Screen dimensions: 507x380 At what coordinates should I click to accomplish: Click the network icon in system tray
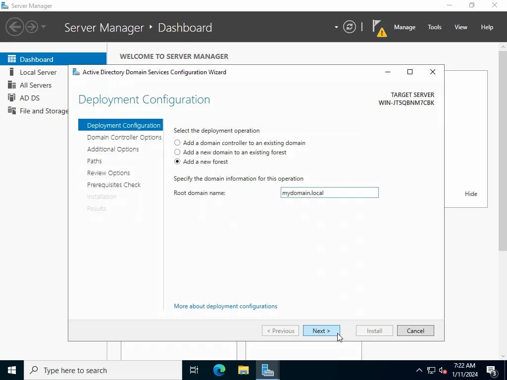(431, 370)
